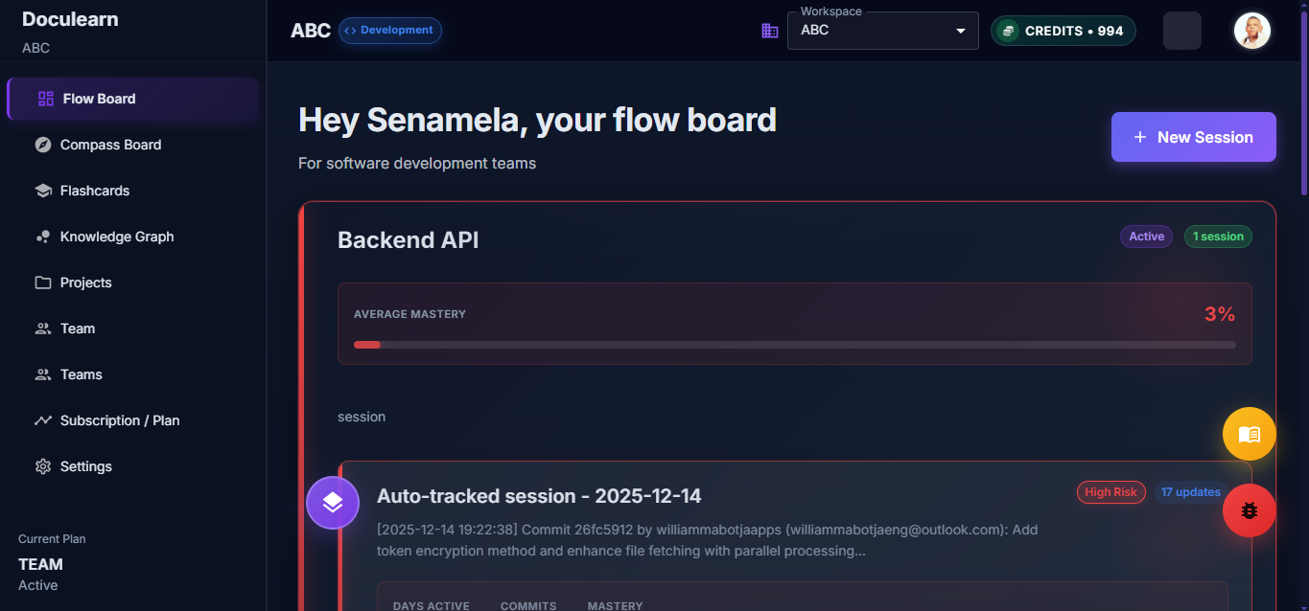1309x611 pixels.
Task: Click the Development badge in the header
Action: tap(390, 31)
